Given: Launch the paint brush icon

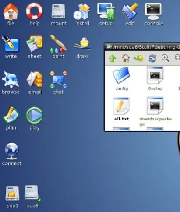Looking at the screenshot, I should pyautogui.click(x=58, y=44).
